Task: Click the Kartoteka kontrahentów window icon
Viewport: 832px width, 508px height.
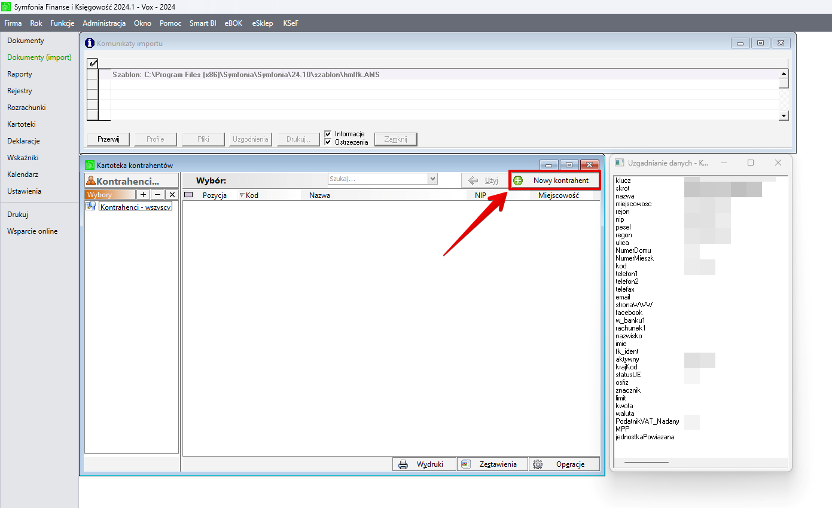Action: click(90, 165)
